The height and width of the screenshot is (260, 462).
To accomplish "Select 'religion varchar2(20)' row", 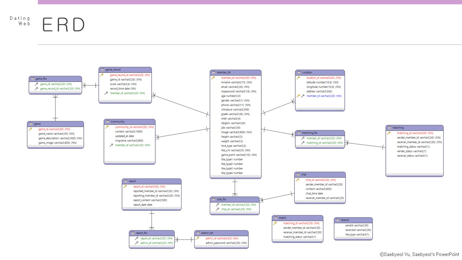I will tap(233, 123).
